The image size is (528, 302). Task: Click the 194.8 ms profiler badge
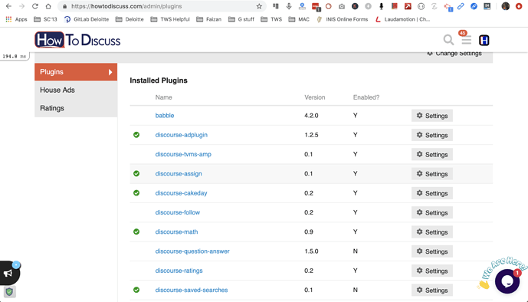(14, 56)
